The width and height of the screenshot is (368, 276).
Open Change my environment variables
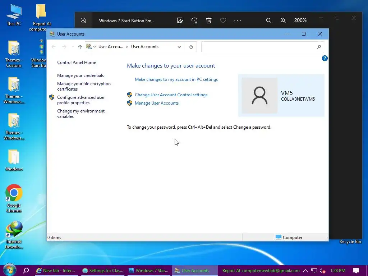[81, 114]
